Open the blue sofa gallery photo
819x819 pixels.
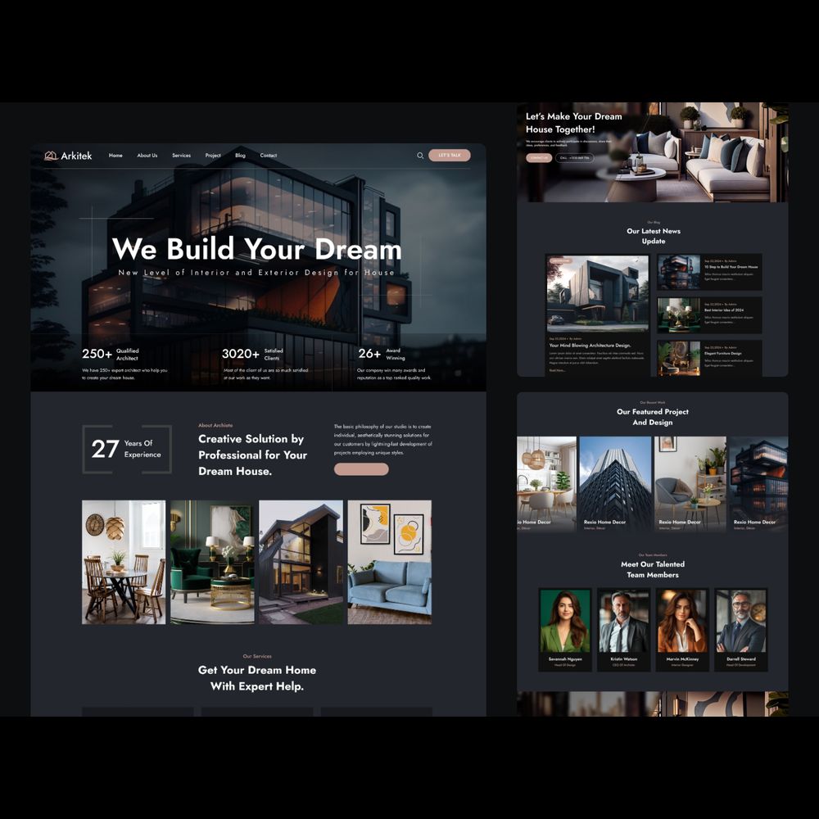[x=389, y=562]
